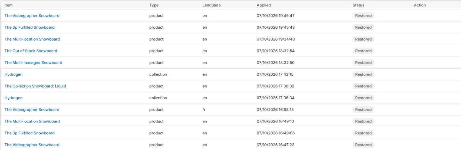
Task: Click Restored badge for Multi-managed Snowboard
Action: 363,63
